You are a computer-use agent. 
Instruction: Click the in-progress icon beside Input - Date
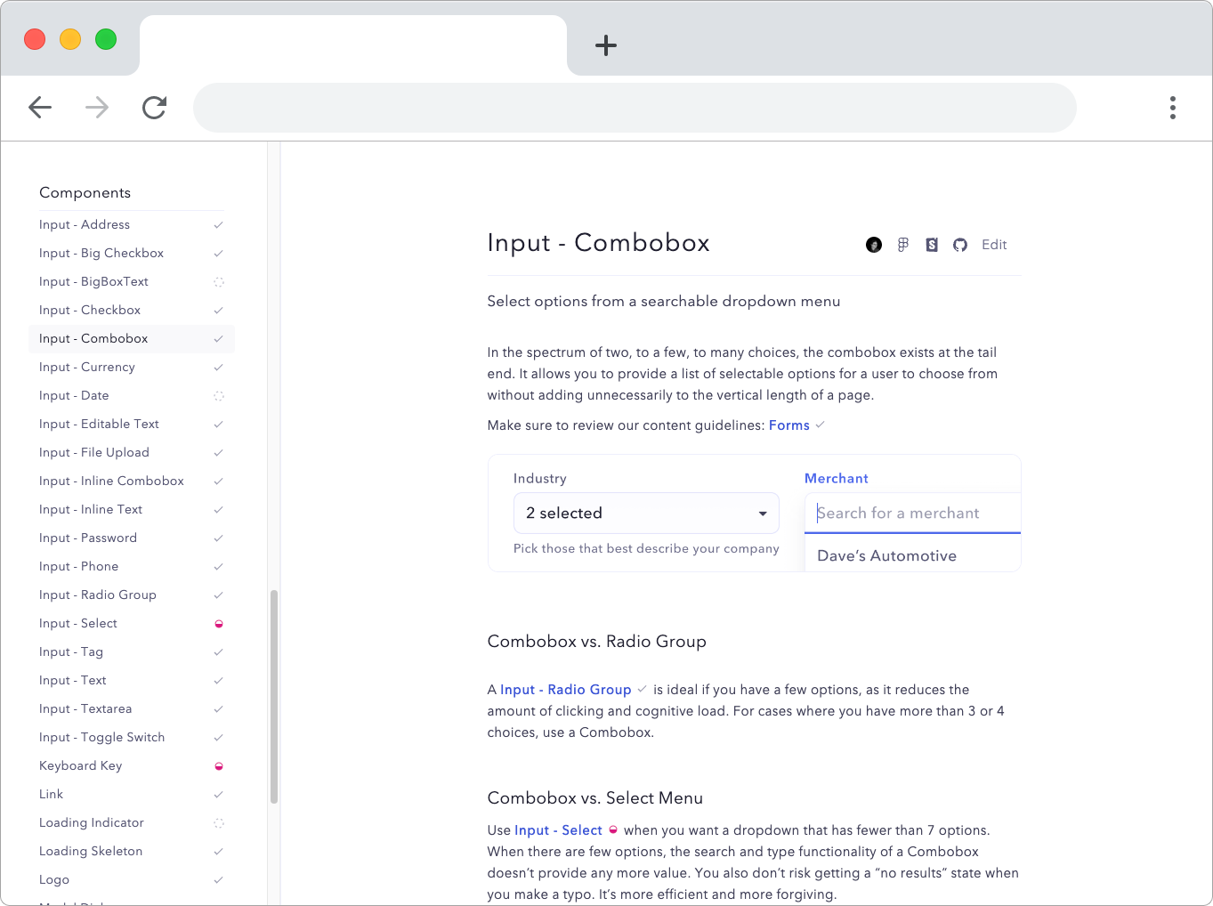(x=218, y=395)
